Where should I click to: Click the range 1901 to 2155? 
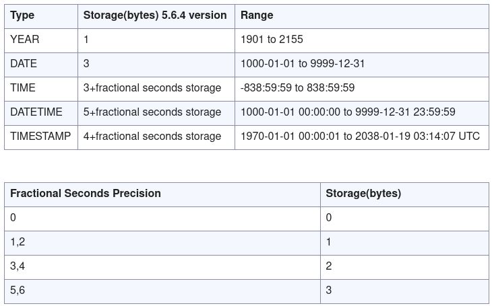coord(272,40)
